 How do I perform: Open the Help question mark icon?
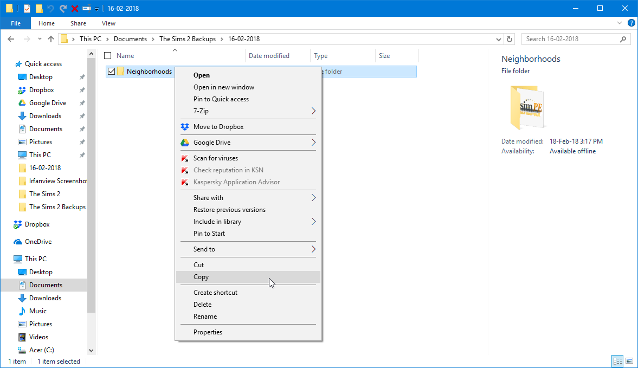tap(631, 23)
